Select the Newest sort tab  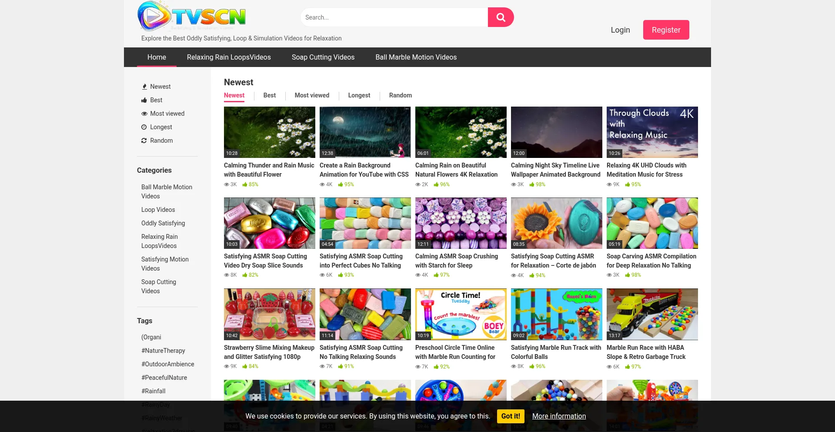pos(234,95)
